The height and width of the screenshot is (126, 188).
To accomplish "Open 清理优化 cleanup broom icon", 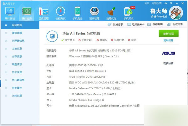I will pos(111,13).
